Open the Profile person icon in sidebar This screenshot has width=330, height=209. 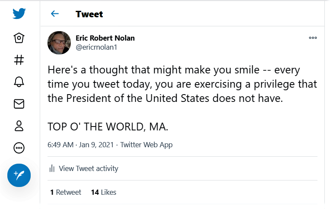tap(19, 126)
